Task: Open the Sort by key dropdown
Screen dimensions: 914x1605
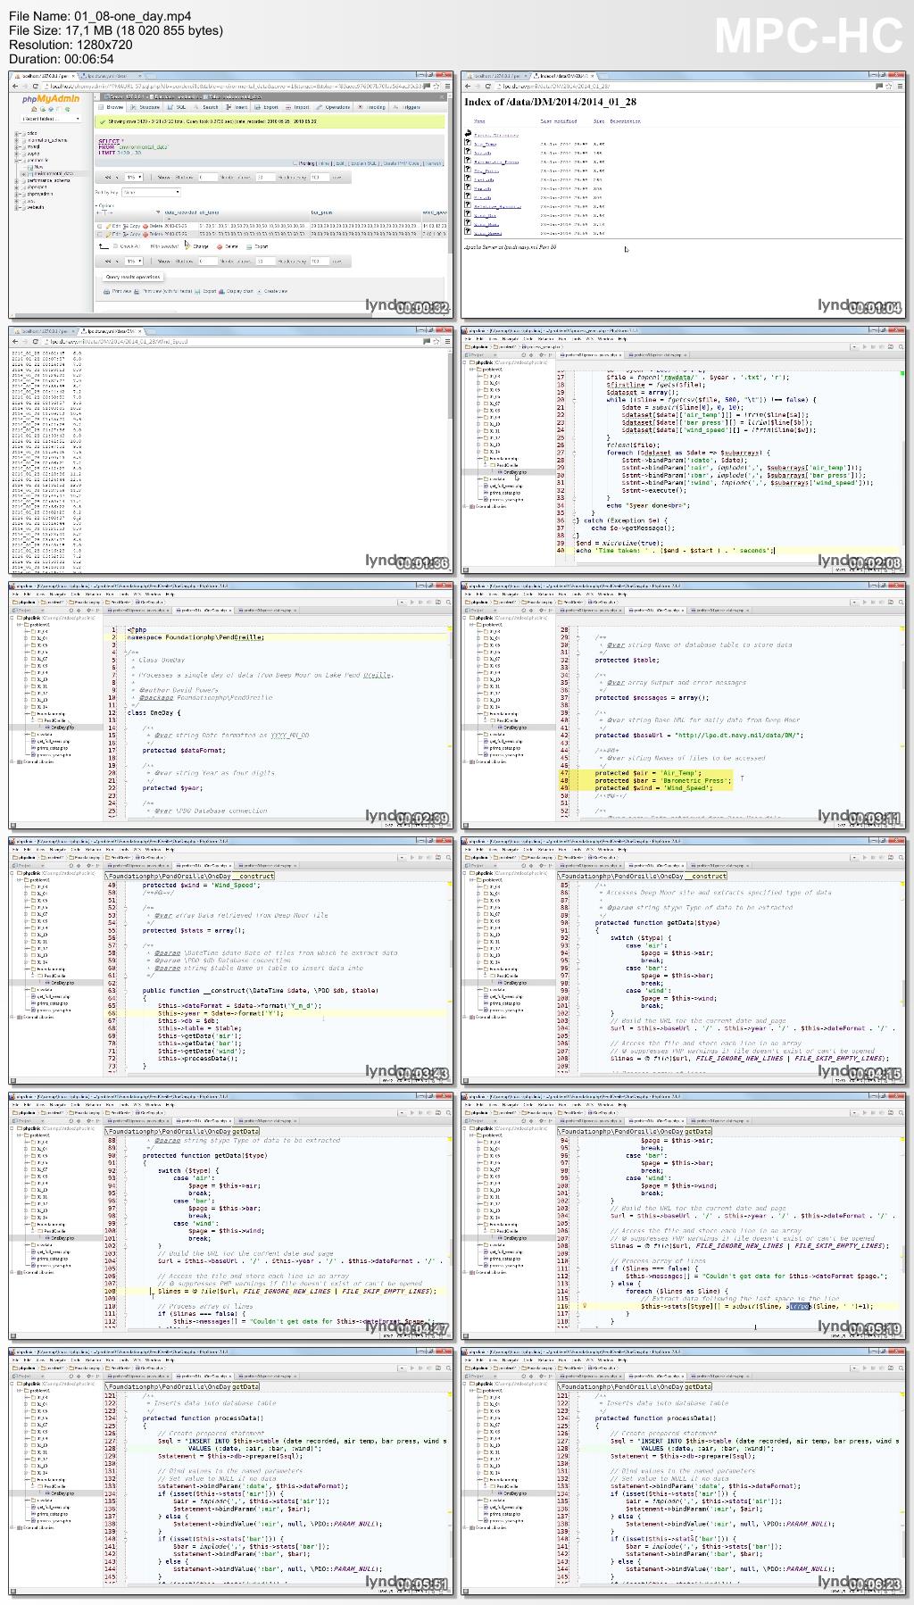Action: pyautogui.click(x=151, y=192)
